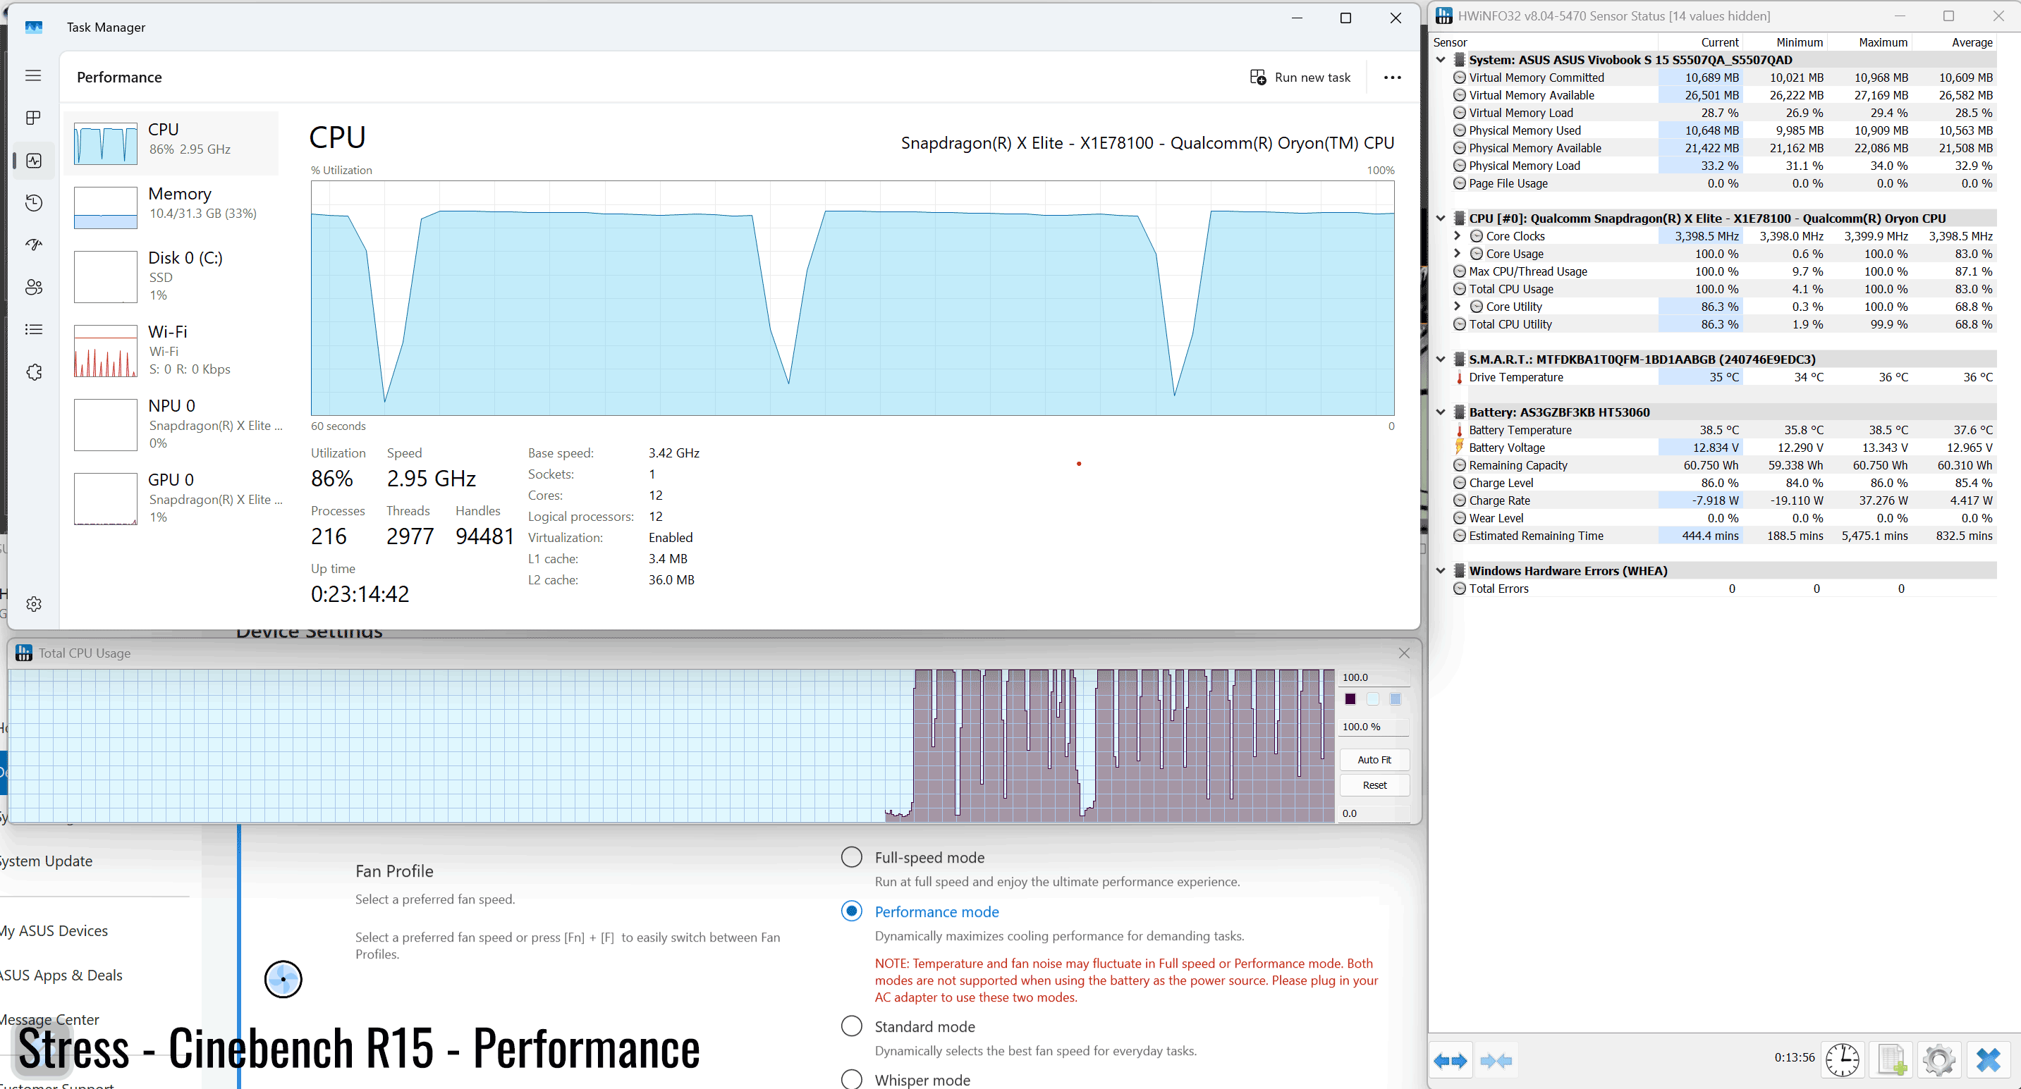Click the Maximum column header in HWiNFO
This screenshot has width=2021, height=1089.
pyautogui.click(x=1882, y=42)
